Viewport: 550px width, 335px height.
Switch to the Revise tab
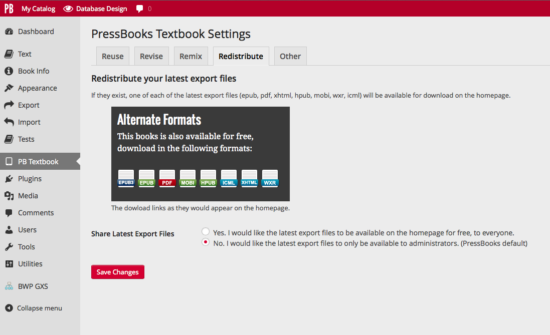(151, 56)
